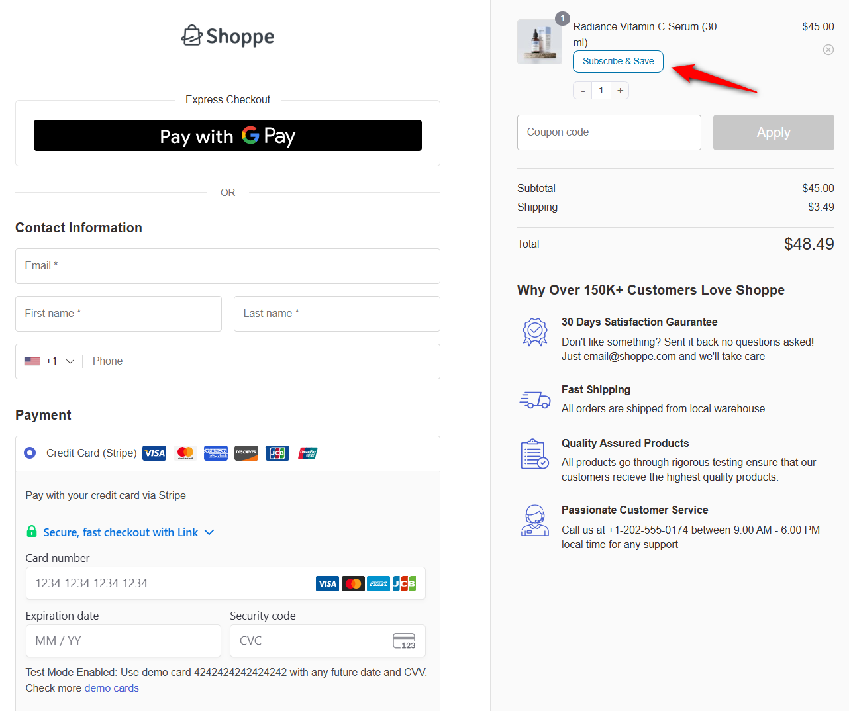Image resolution: width=849 pixels, height=711 pixels.
Task: Click the Coupon code input field
Action: click(x=609, y=132)
